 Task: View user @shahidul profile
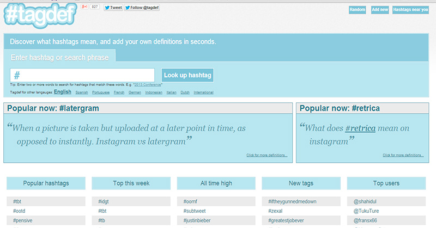[x=366, y=201]
